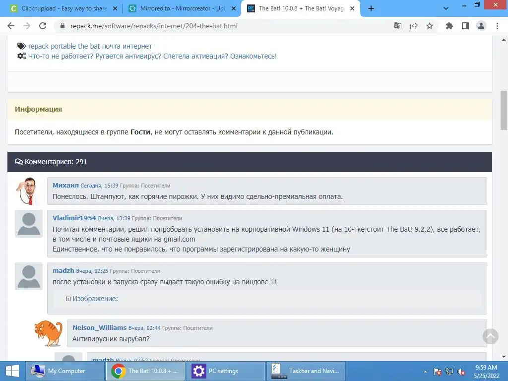Screen dimensions: 508x381
Task: Switch to the Mirrored.to Mirrorcreator tab
Action: point(182,9)
